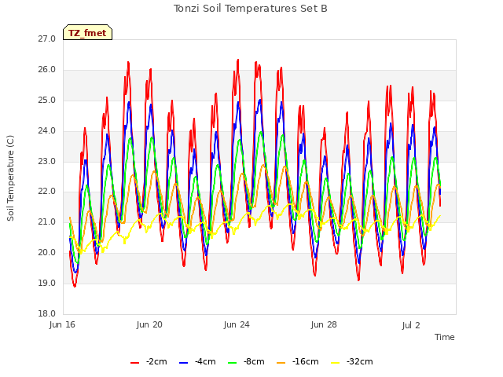Click the 25.0 y-axis tick label

coord(47,100)
